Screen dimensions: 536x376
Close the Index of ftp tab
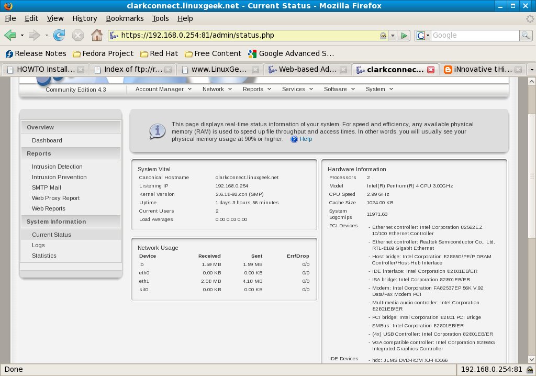pyautogui.click(x=168, y=70)
